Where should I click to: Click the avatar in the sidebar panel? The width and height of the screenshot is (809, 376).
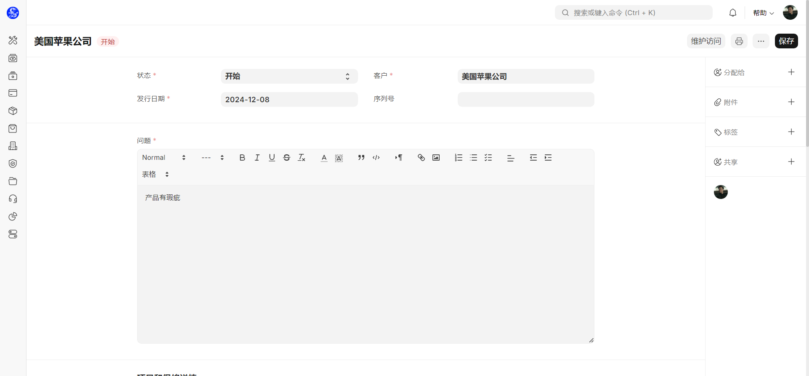click(721, 192)
